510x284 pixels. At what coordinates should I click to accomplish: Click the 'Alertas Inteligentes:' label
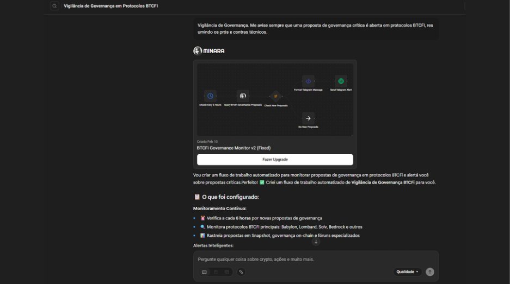213,245
